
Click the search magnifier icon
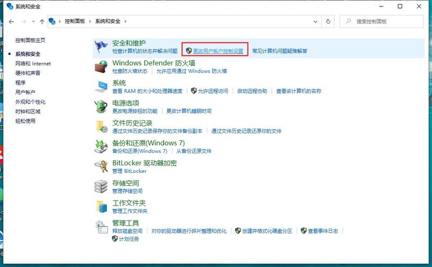[x=348, y=21]
